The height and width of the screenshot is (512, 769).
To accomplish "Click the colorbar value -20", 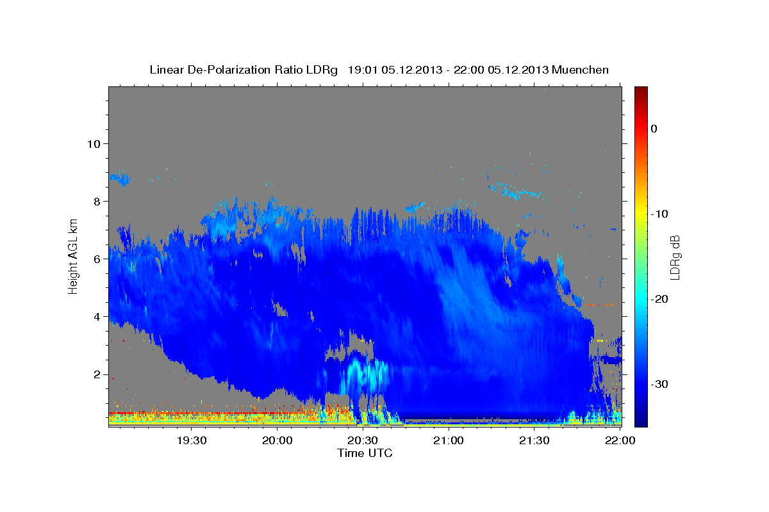I will click(x=660, y=299).
